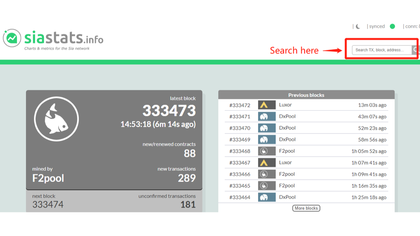
Task: Click DxPool elephant icon in row #333470
Action: coord(267,128)
